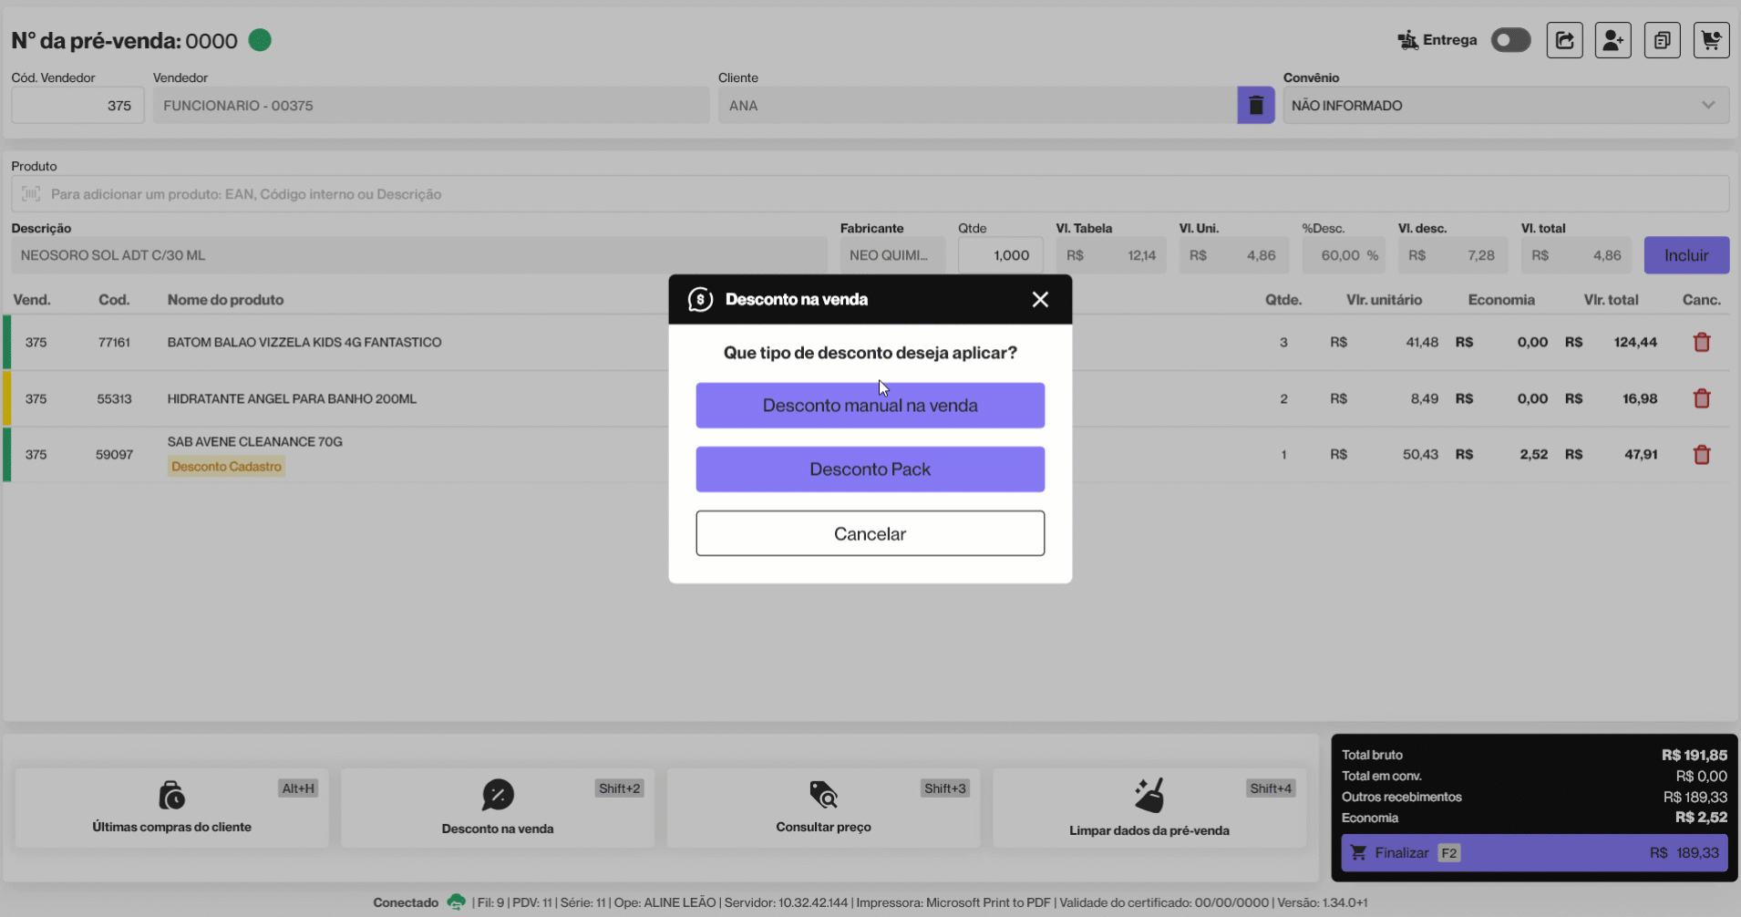Click the Vl. Tabela field showing 12,14
Viewport: 1741px width, 917px height.
pos(1111,255)
